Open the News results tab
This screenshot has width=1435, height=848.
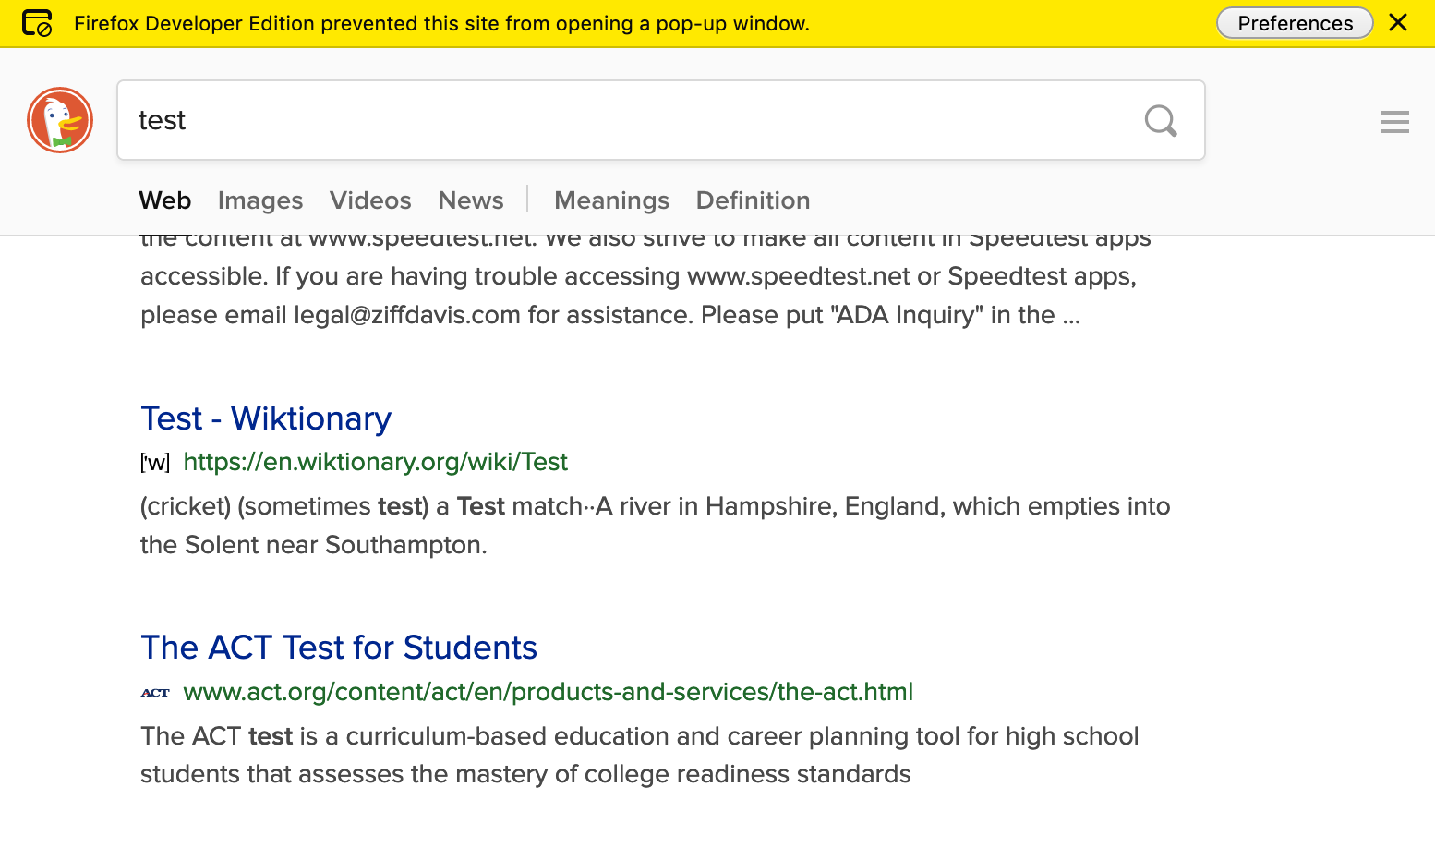click(x=470, y=200)
